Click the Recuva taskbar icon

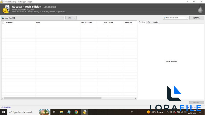pos(85,112)
